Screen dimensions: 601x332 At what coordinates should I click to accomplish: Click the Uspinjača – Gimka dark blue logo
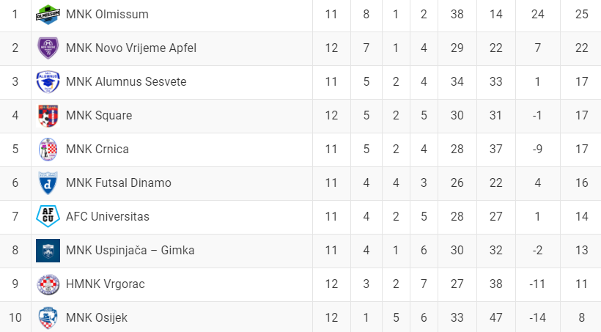tap(48, 251)
